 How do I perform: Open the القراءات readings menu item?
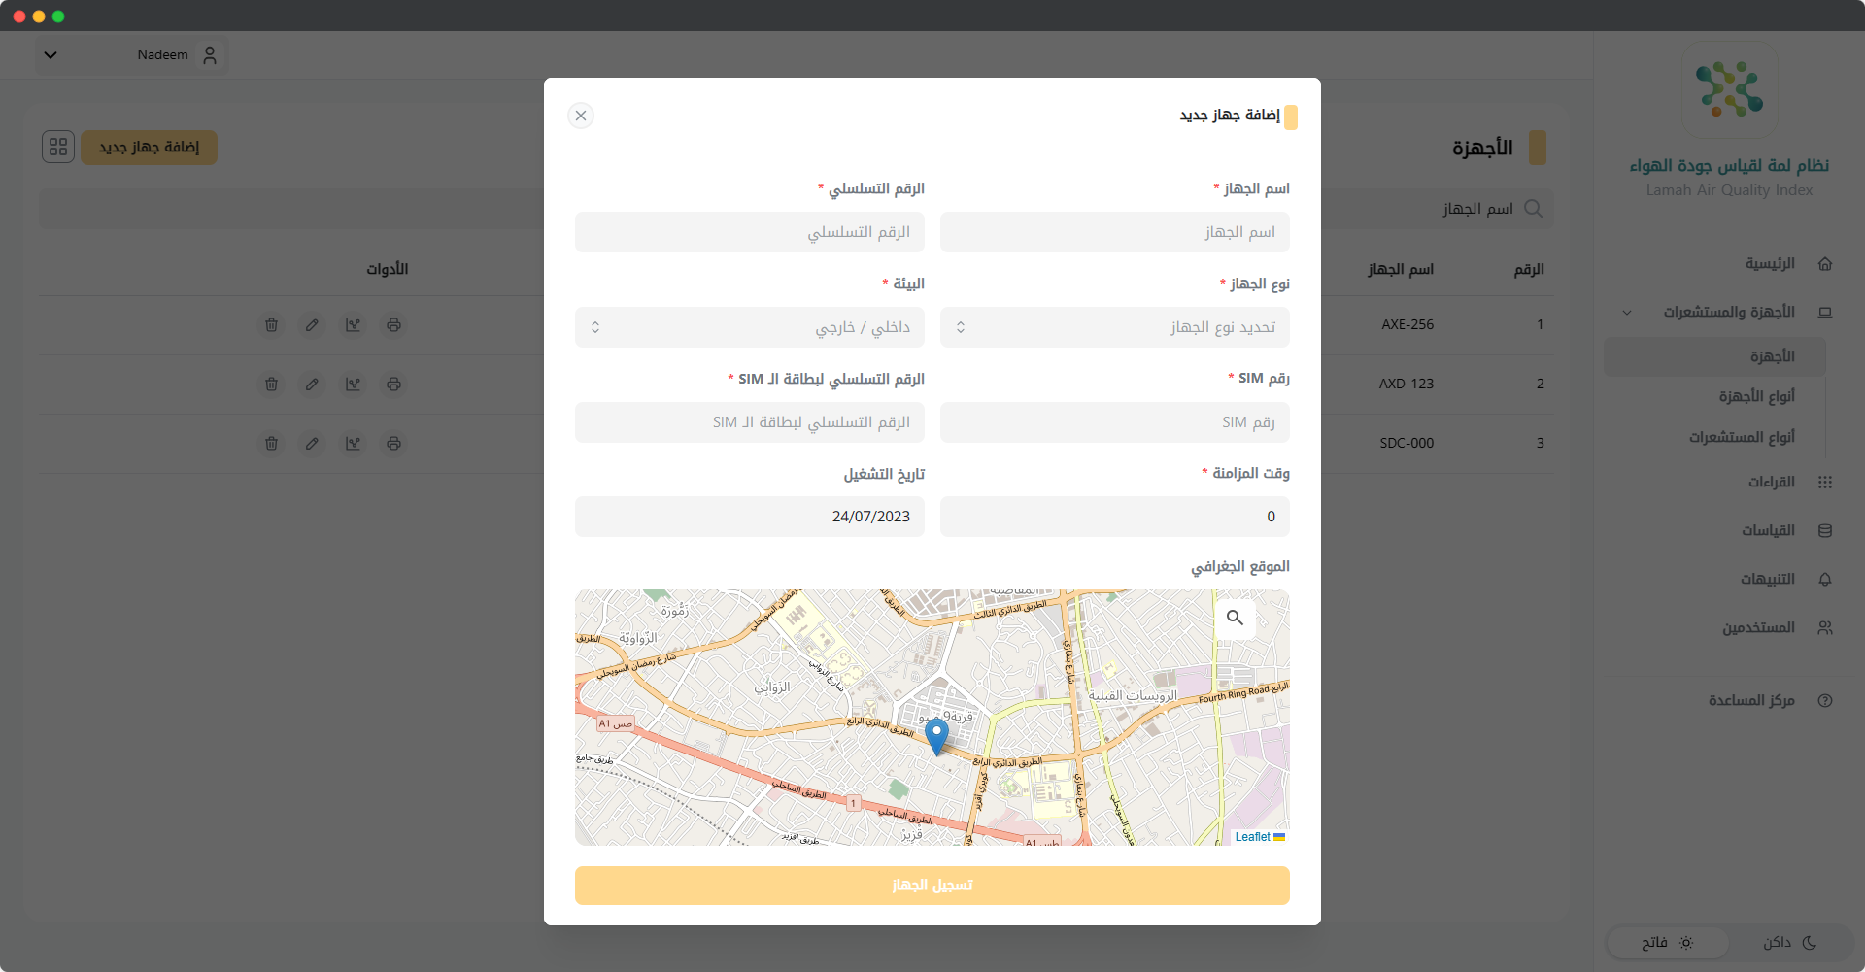click(1772, 483)
